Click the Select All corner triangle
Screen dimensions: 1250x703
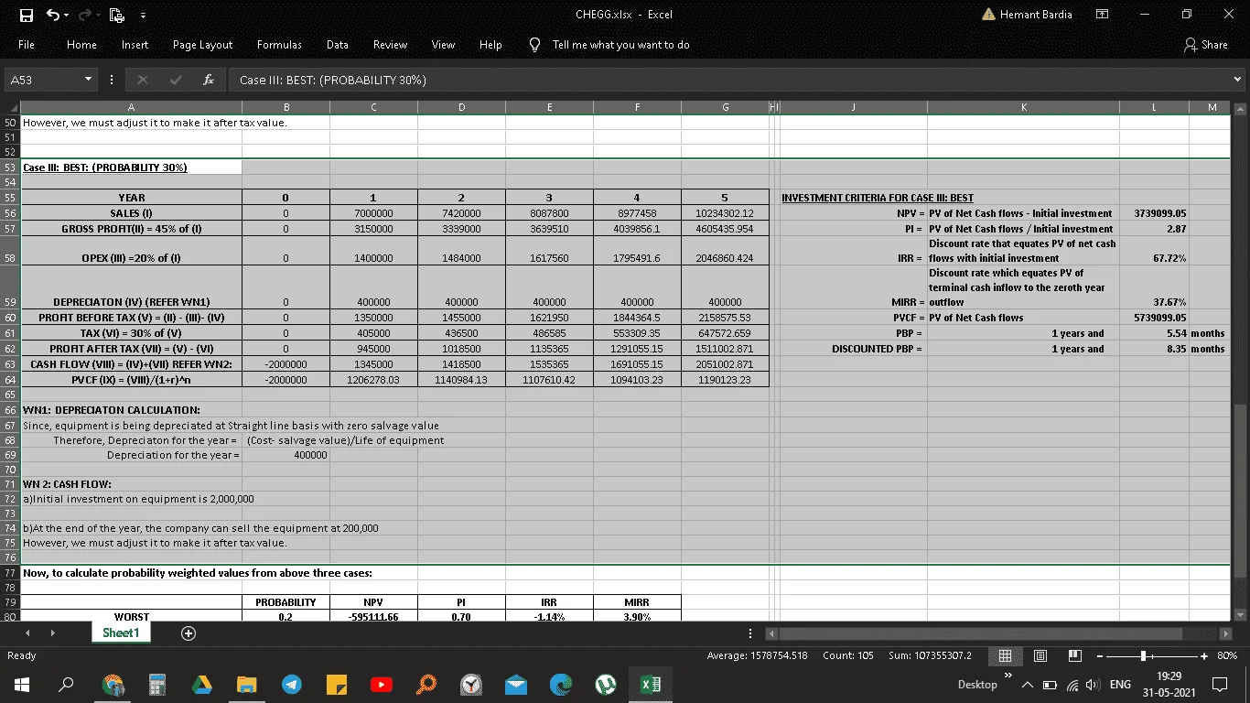pyautogui.click(x=11, y=107)
